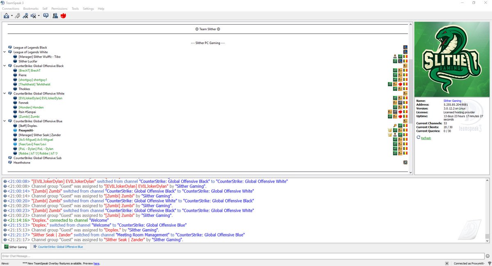Switch to the Slither Gaming chat tab
492x266 pixels.
pyautogui.click(x=16, y=247)
